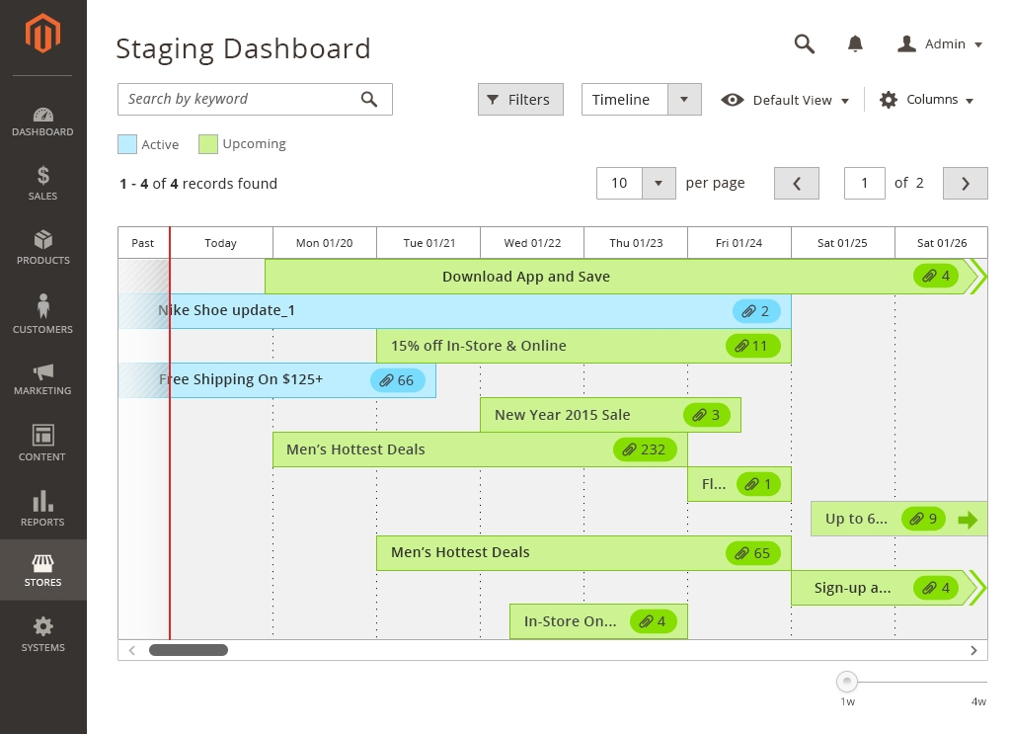The height and width of the screenshot is (734, 1011).
Task: Expand the Columns settings dropdown
Action: pos(926,100)
